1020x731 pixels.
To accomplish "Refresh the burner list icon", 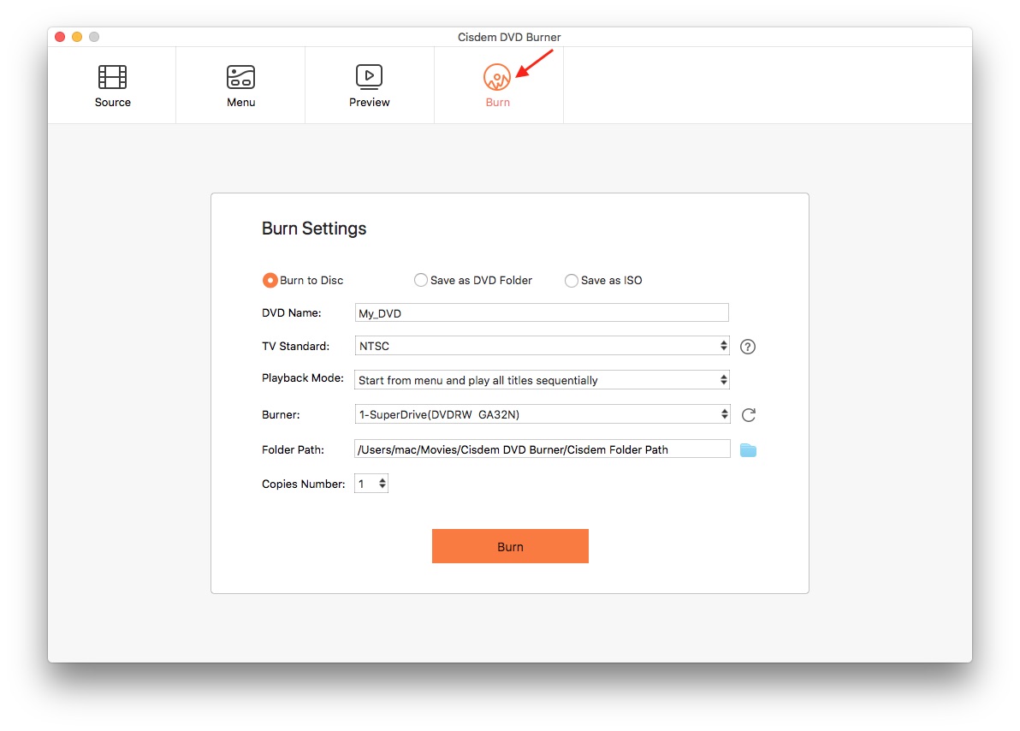I will 748,415.
